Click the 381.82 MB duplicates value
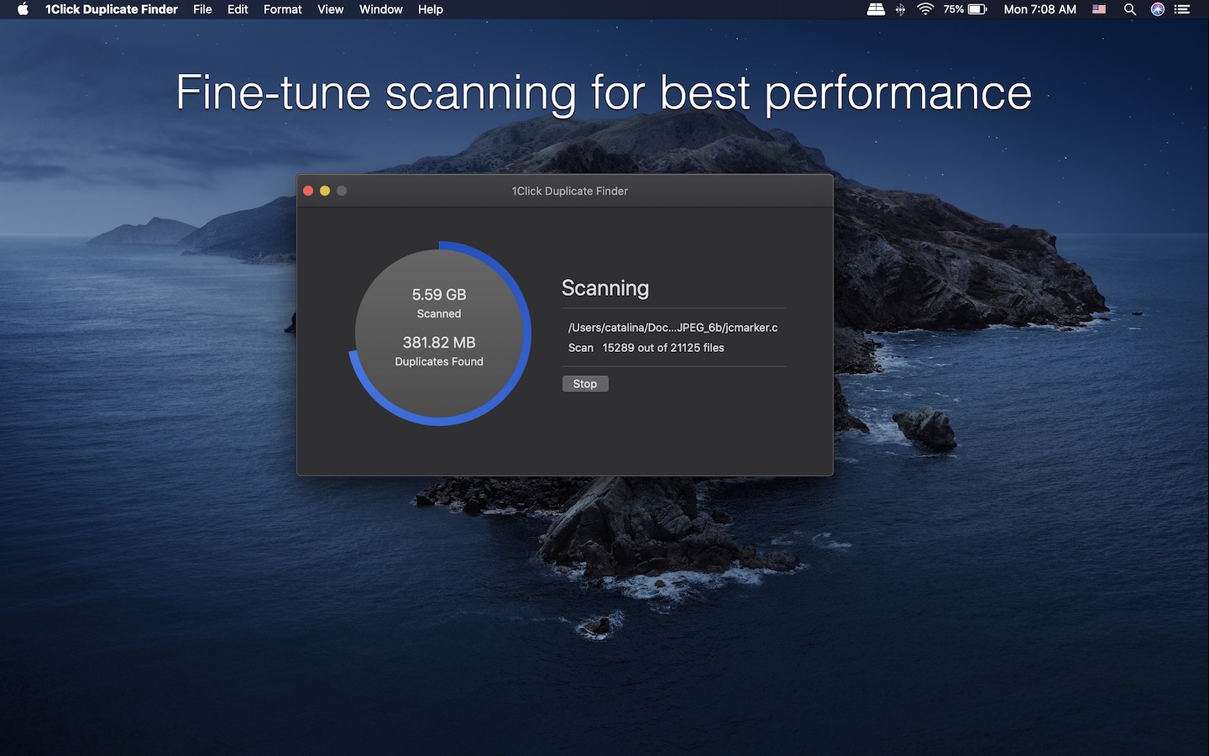This screenshot has height=756, width=1209. tap(439, 343)
